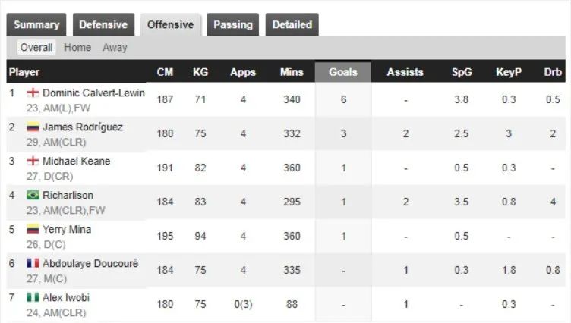This screenshot has width=571, height=323.
Task: Show Home statistics filter
Action: click(x=77, y=47)
